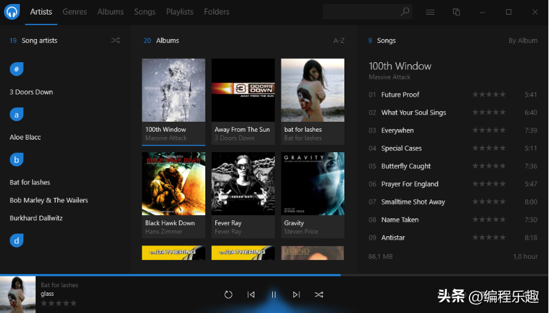
Task: Jump to the 'b' letter group
Action: (x=17, y=160)
